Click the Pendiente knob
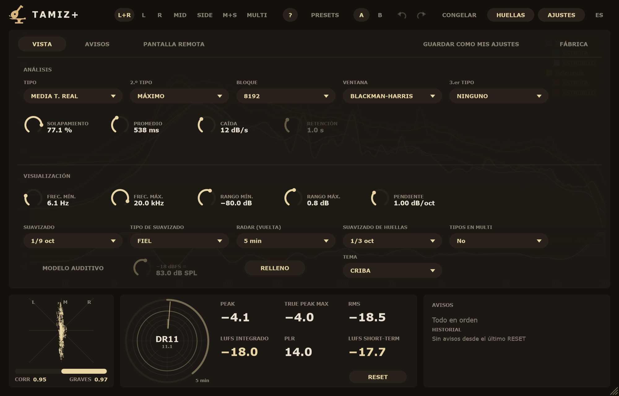 pyautogui.click(x=380, y=198)
